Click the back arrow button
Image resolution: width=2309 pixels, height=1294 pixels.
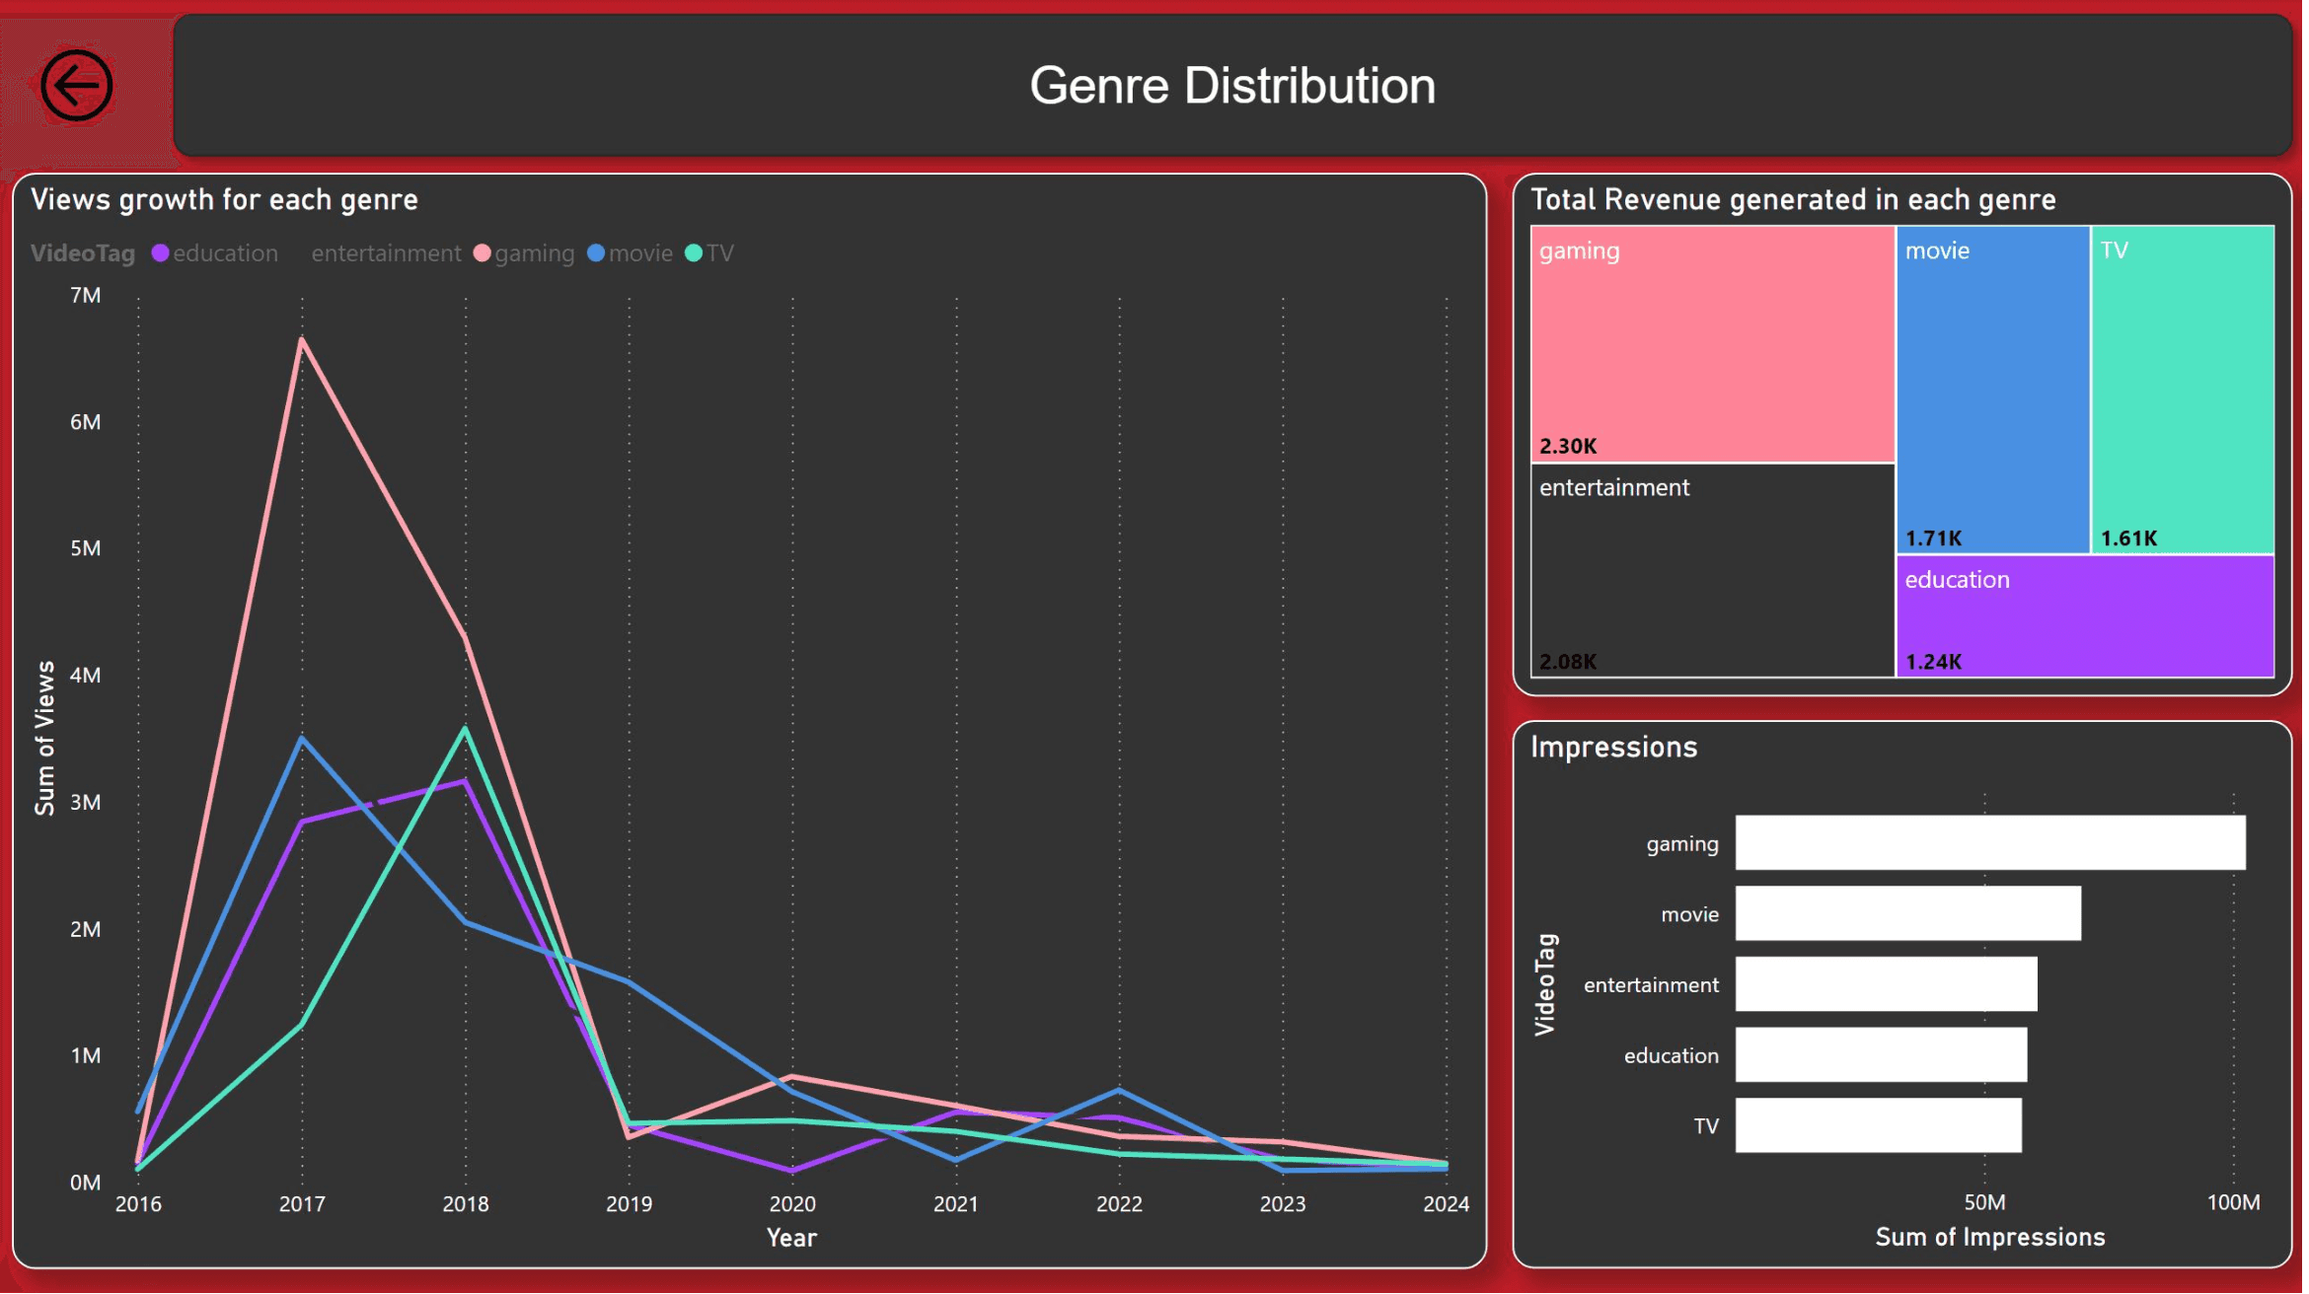(76, 86)
